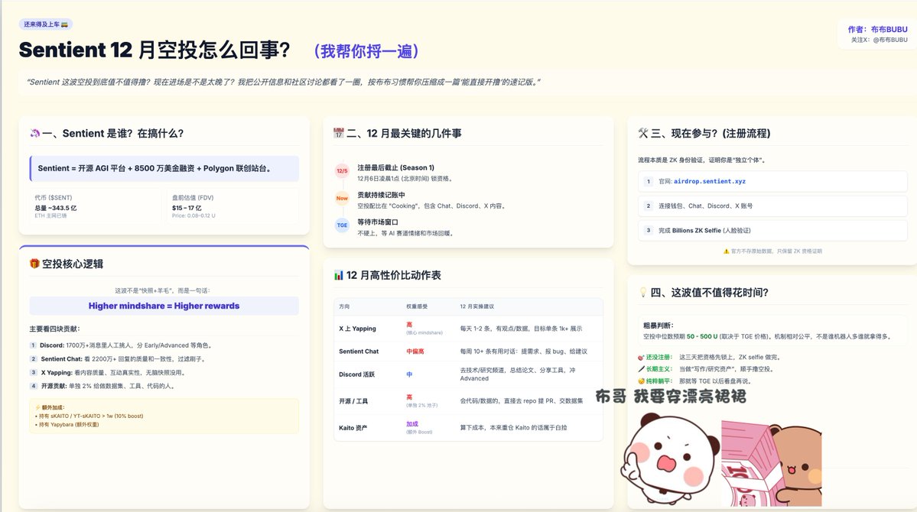
Task: Click the Kaito 资产 table row label
Action: pos(353,428)
